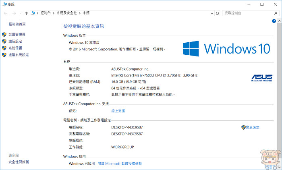Refresh the page with refresh button
The height and width of the screenshot is (170, 282).
[x=217, y=13]
